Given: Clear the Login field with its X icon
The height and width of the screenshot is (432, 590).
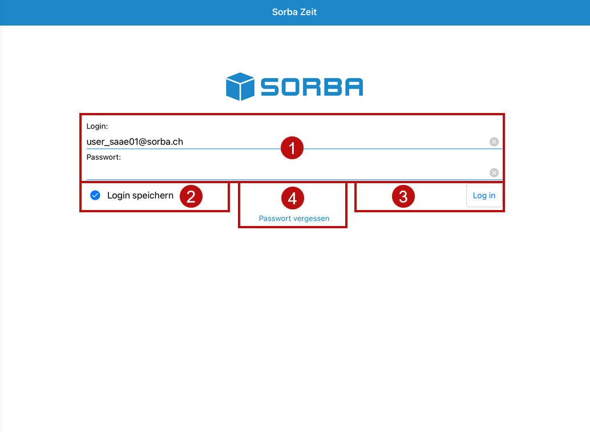Looking at the screenshot, I should point(494,142).
